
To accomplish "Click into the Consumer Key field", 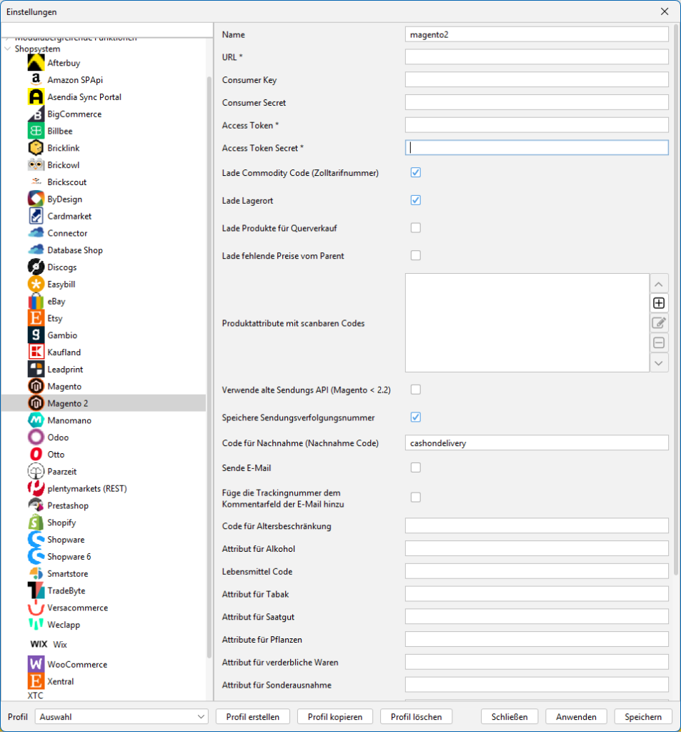I will (536, 80).
